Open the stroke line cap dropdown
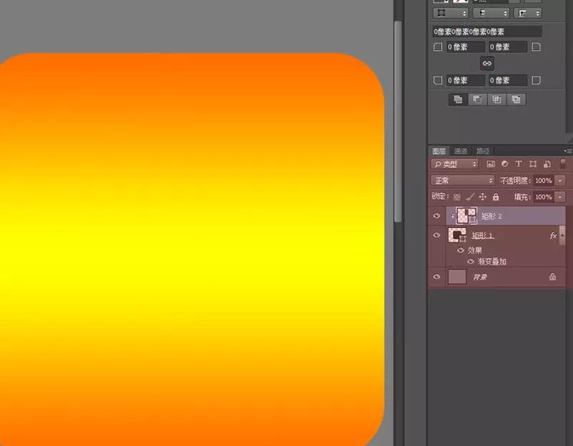The width and height of the screenshot is (573, 446). tap(491, 13)
